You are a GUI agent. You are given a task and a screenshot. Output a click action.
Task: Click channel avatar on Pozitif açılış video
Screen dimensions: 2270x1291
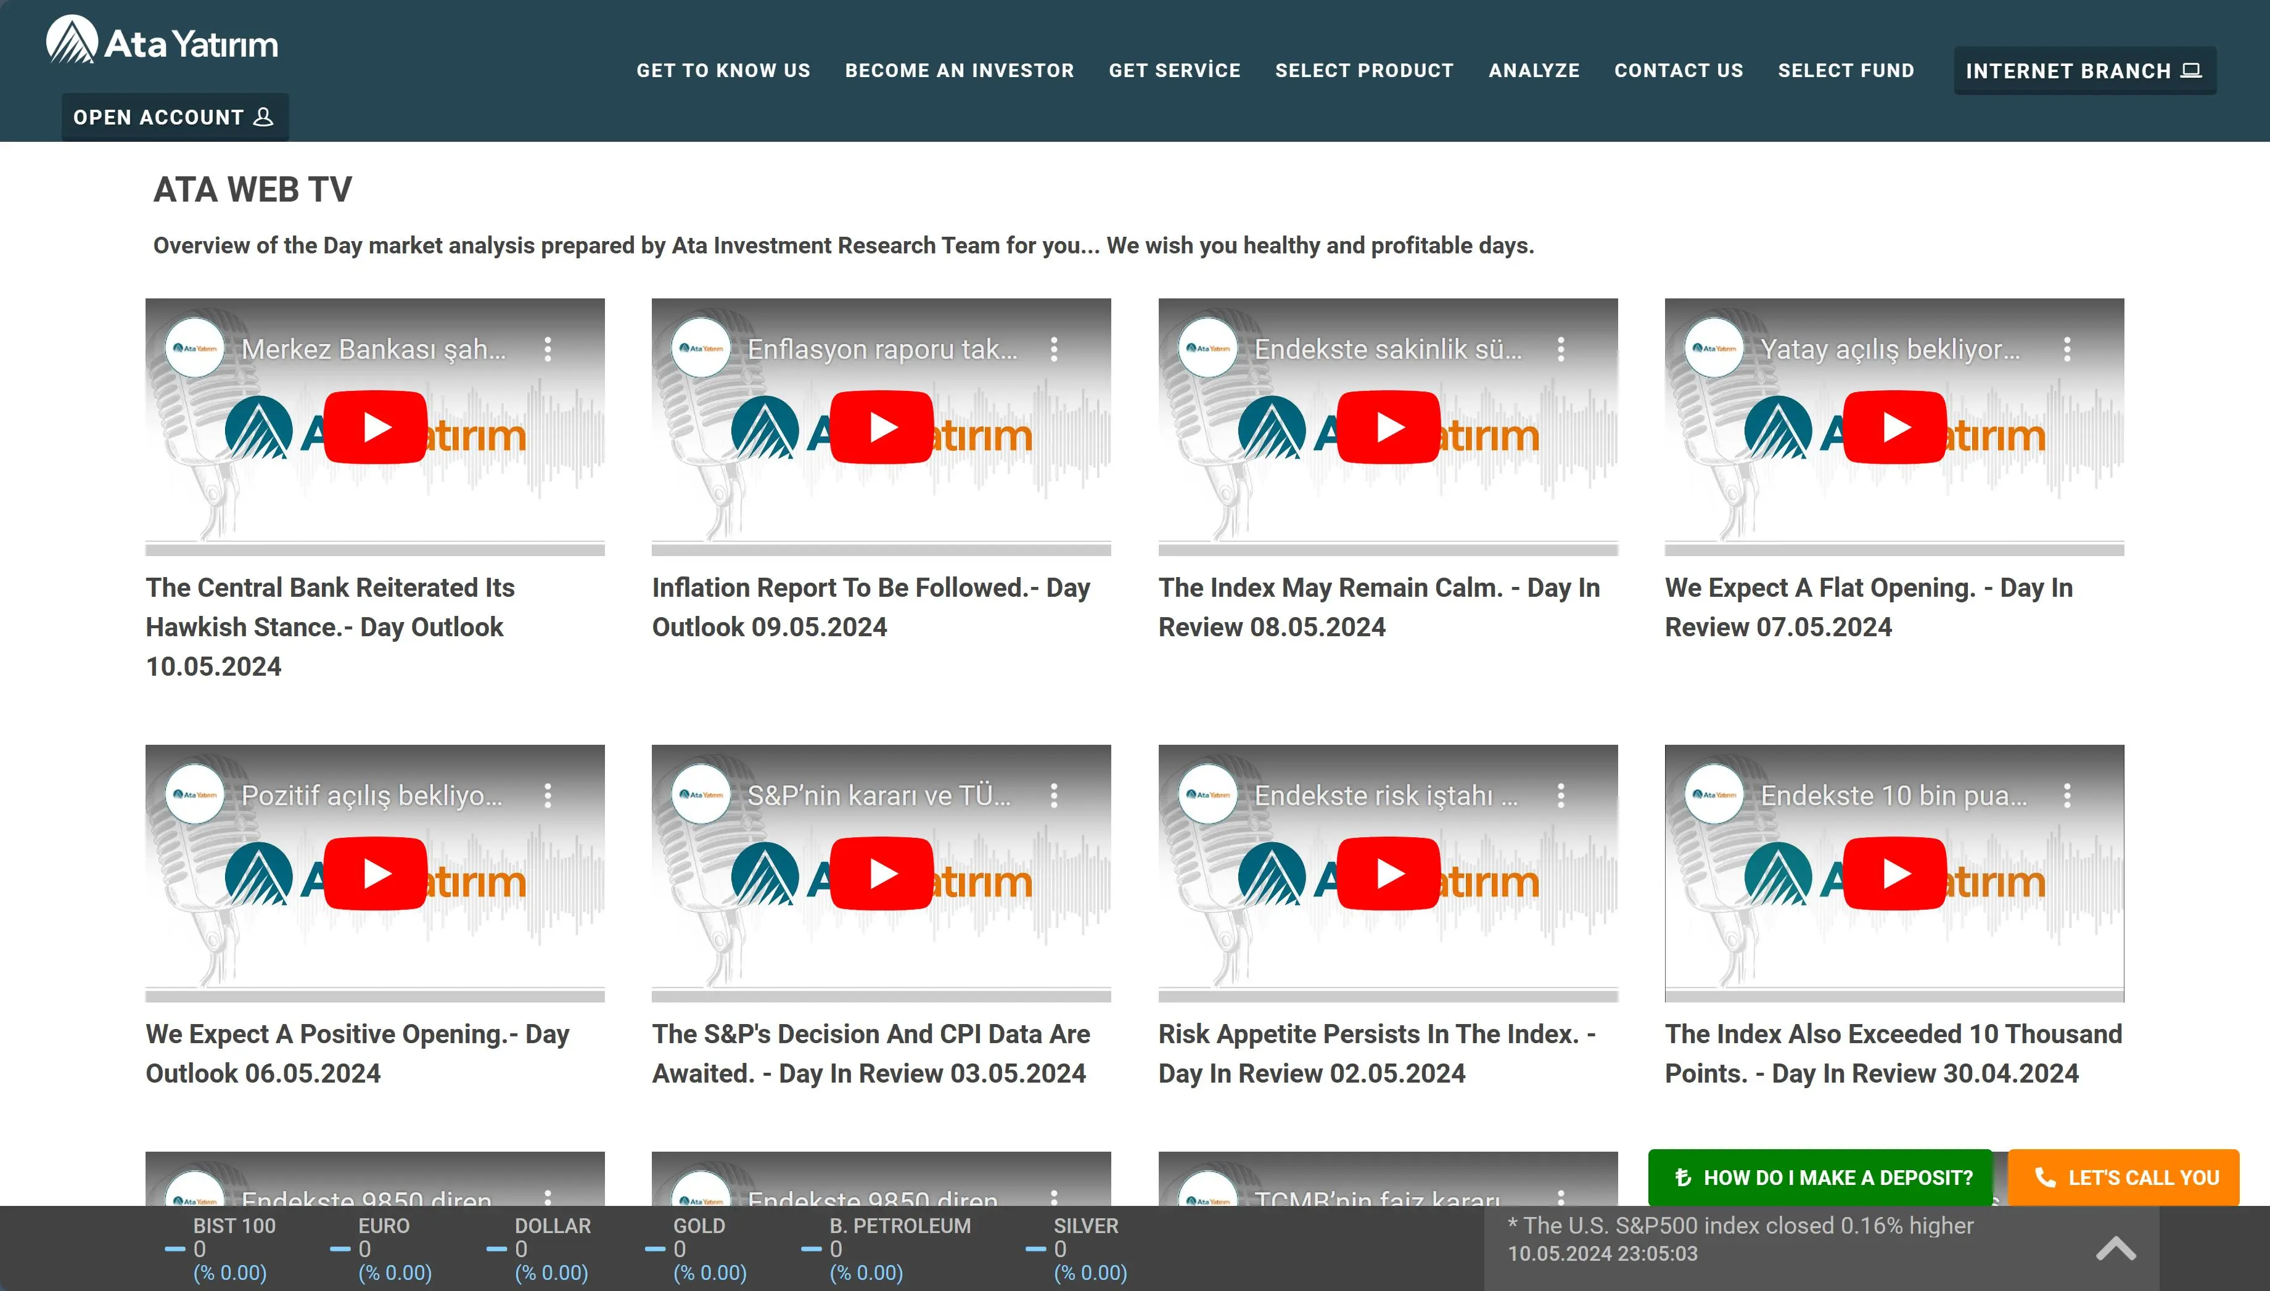[x=195, y=795]
